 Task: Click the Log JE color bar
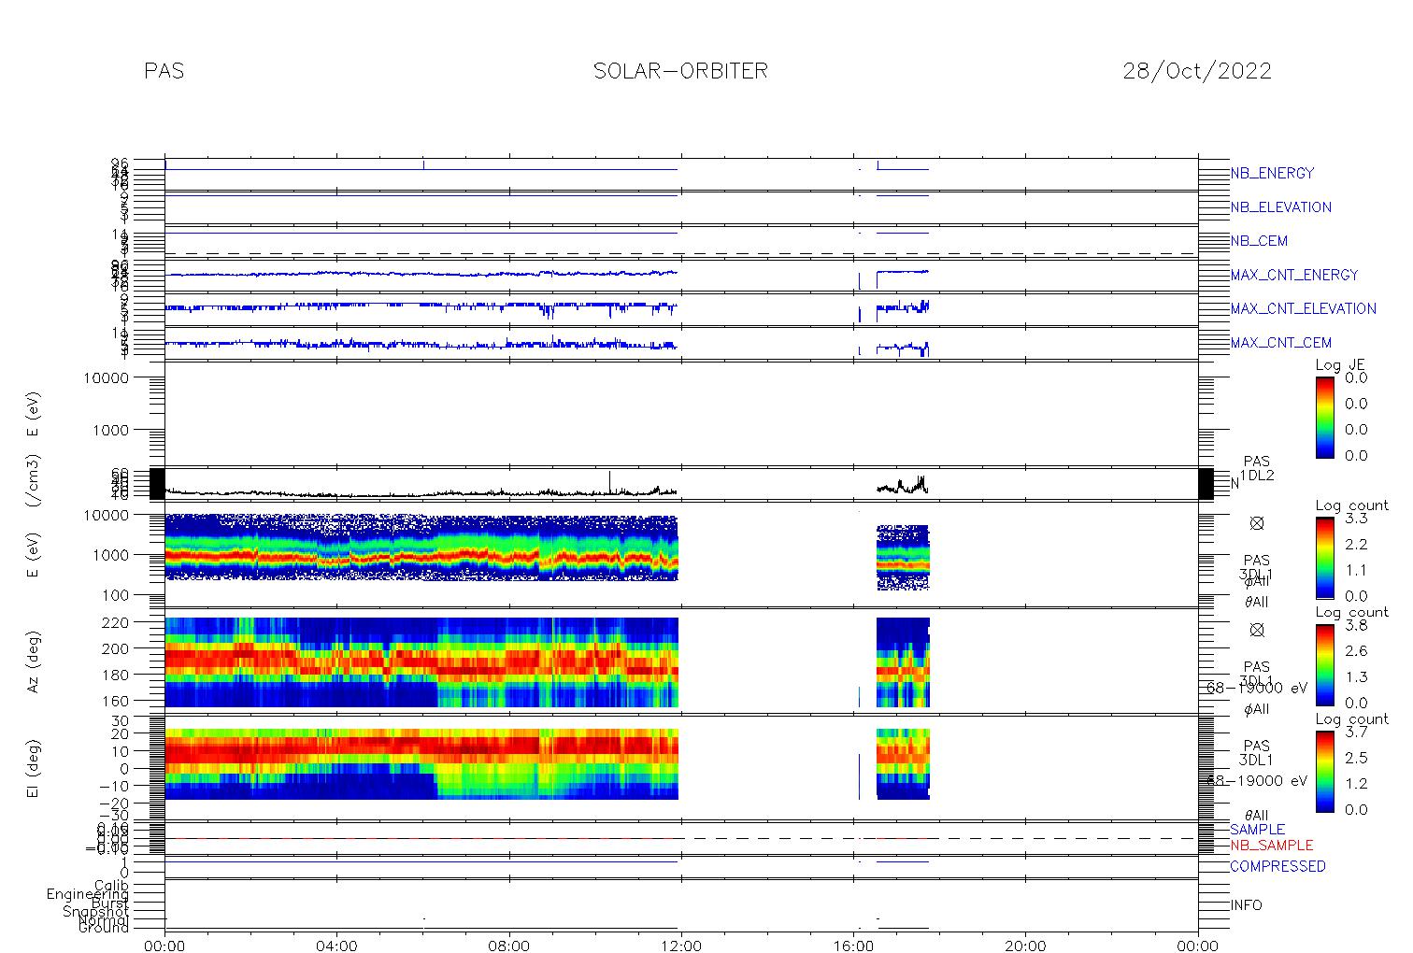pyautogui.click(x=1324, y=417)
